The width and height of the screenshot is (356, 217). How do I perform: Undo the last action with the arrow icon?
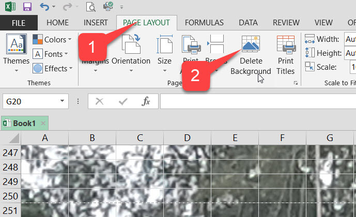[x=44, y=7]
